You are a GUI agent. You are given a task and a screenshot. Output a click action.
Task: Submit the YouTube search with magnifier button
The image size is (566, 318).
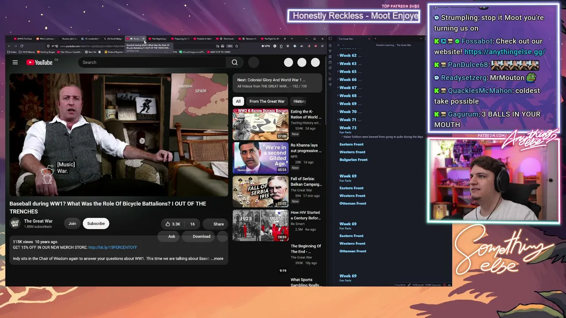pos(235,62)
